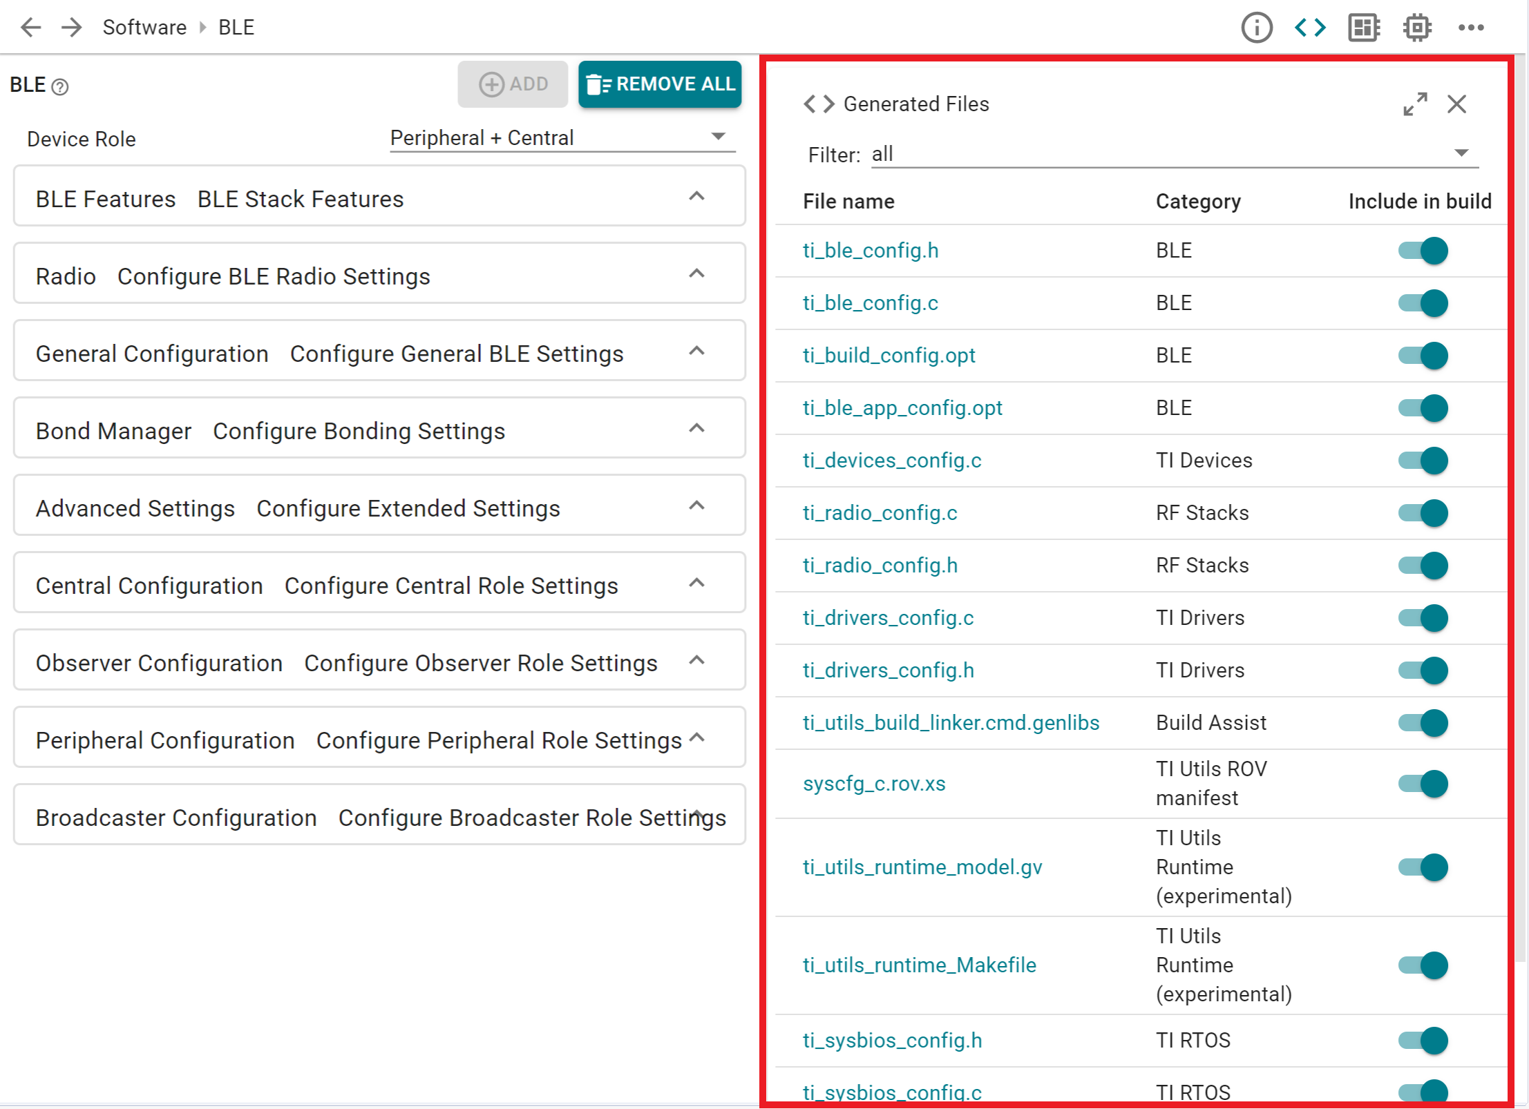
Task: Click Software in the breadcrumb
Action: click(144, 28)
